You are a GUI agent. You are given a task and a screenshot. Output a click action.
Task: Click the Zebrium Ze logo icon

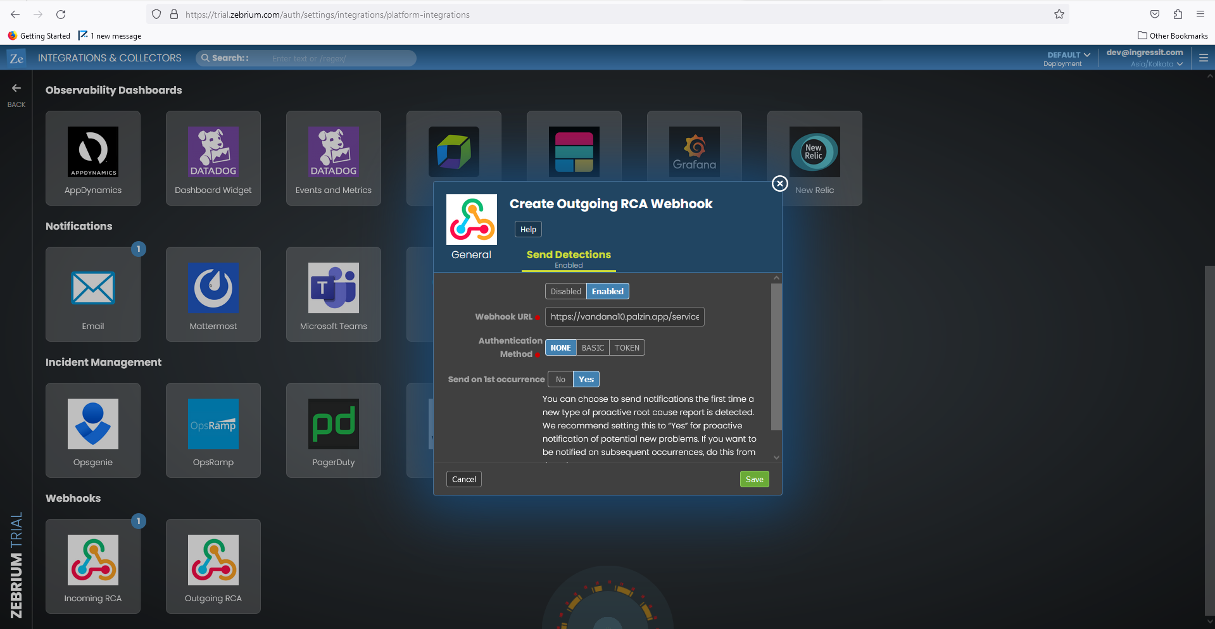[16, 58]
